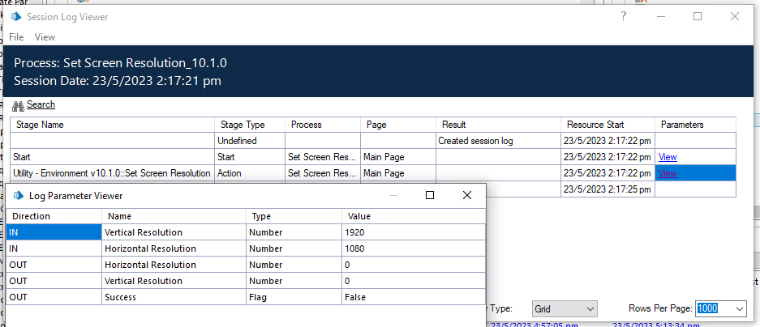Click View link in Start row
This screenshot has width=760, height=327.
(667, 157)
